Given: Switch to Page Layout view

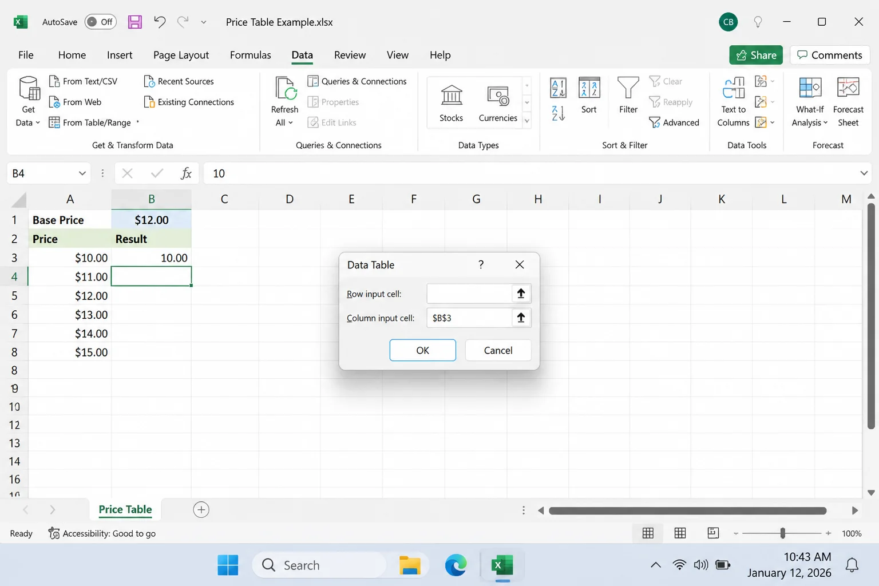Looking at the screenshot, I should (x=680, y=533).
